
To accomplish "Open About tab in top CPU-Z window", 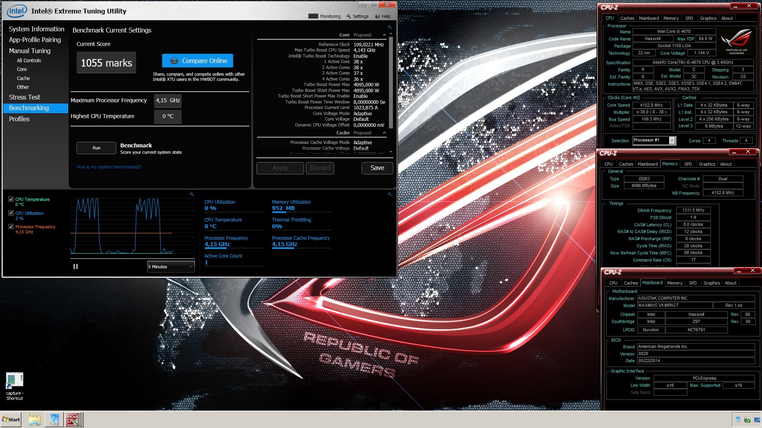I will pyautogui.click(x=727, y=18).
